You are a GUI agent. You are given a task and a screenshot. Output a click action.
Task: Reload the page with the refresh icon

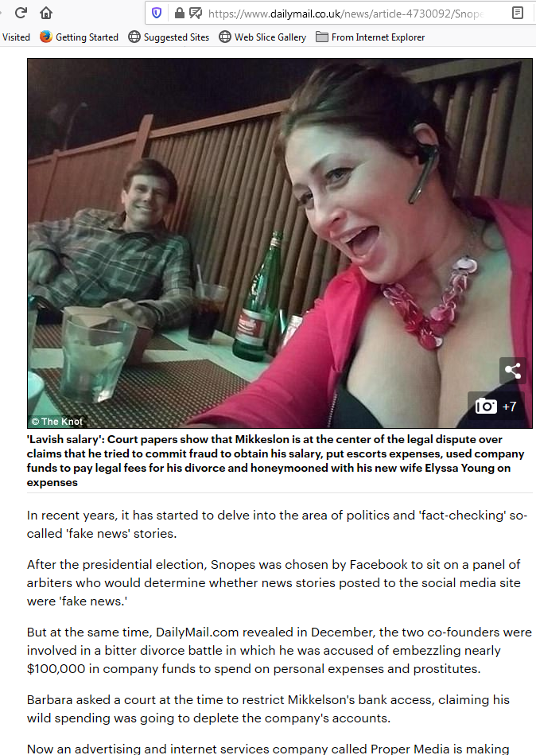[x=21, y=13]
